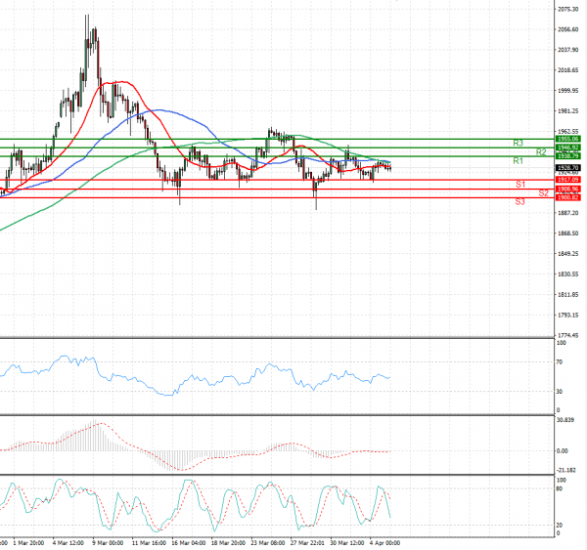
Task: Select the red 1908.96 price tag
Action: [x=567, y=190]
